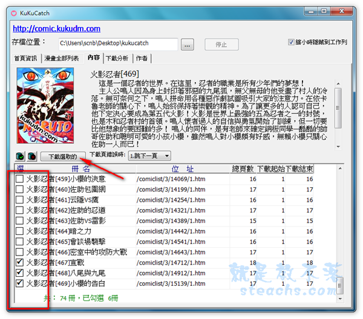Check the box for 火影忍者[460]佐助包圍網
The width and height of the screenshot is (363, 319).
(20, 189)
